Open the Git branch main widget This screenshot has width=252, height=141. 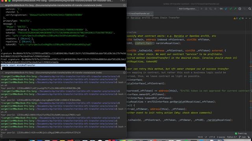(x=243, y=137)
